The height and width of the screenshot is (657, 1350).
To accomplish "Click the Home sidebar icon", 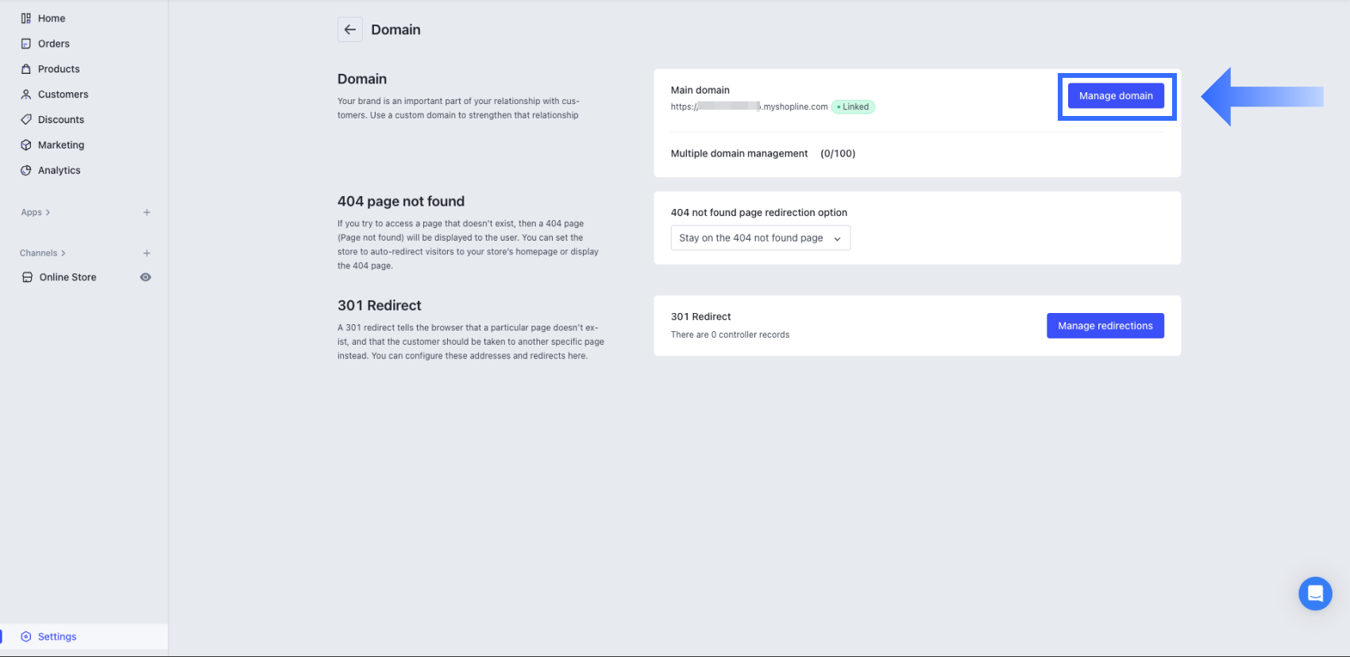I will point(26,18).
